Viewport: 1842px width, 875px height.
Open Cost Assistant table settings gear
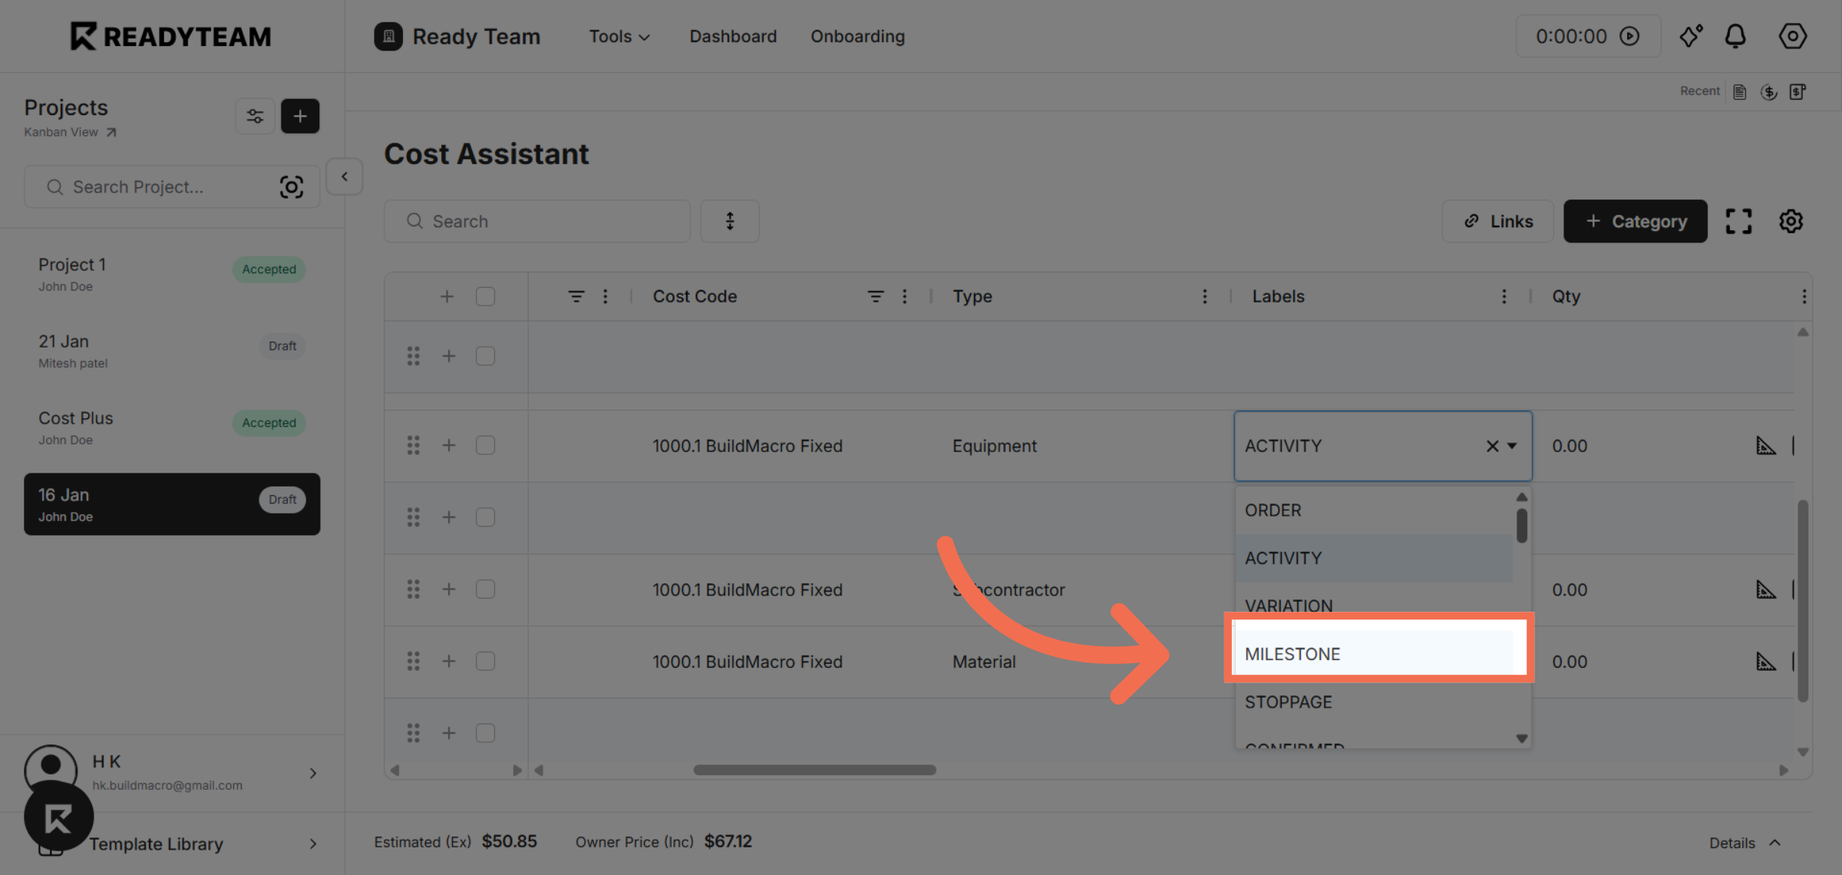point(1791,221)
